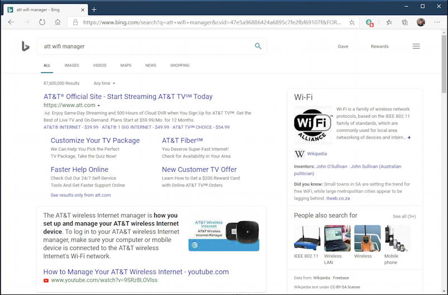
Task: Click the Wi-Fi Alliance logo image
Action: pyautogui.click(x=313, y=125)
